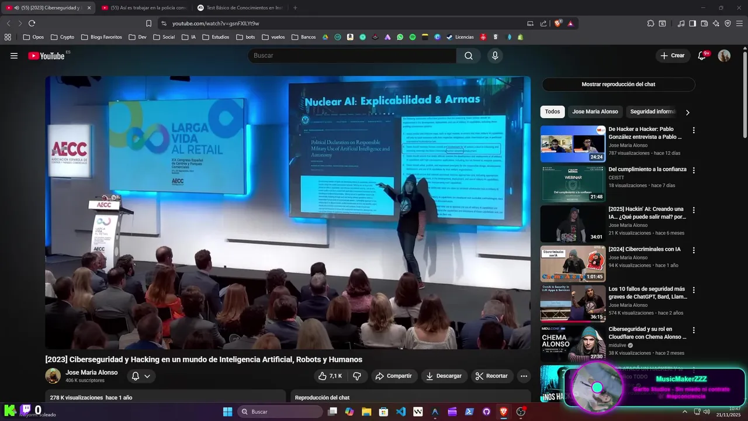Open File Explorer from the taskbar

pos(366,412)
